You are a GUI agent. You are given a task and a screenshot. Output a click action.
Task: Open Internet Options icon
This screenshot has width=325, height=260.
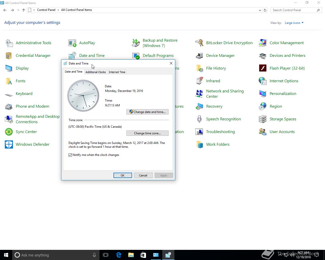pos(263,81)
